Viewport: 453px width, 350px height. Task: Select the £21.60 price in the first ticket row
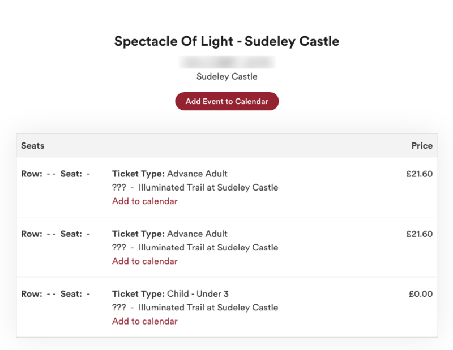[x=419, y=174]
